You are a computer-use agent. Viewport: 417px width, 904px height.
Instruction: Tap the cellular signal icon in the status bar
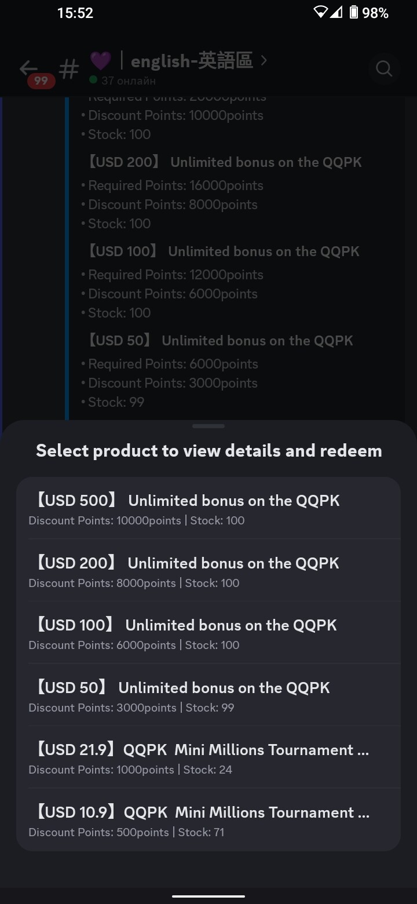click(336, 12)
